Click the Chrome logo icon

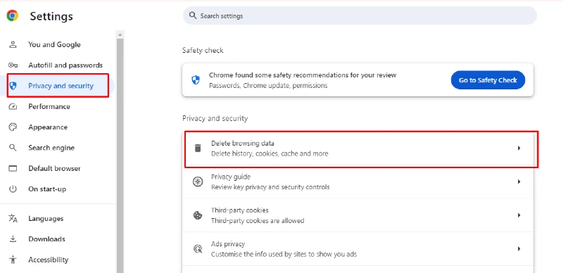pyautogui.click(x=13, y=15)
